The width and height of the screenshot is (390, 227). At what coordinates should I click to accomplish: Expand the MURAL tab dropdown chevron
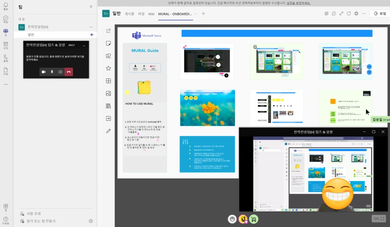[195, 14]
